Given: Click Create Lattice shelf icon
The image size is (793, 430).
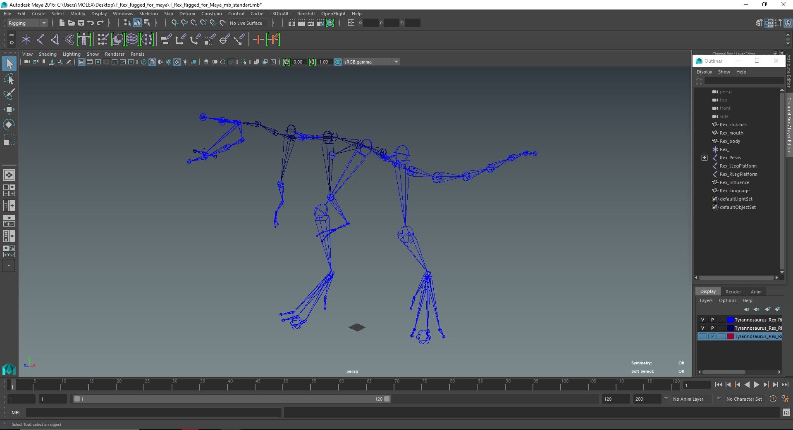Looking at the screenshot, I should coord(132,40).
